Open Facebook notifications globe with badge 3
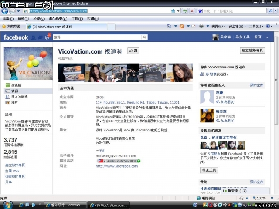Viewport: 279px width, 209px height. coord(48,37)
